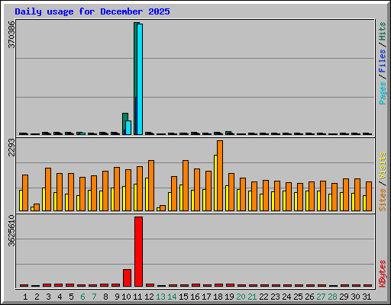Click day label 26 on the x-axis

(309, 297)
